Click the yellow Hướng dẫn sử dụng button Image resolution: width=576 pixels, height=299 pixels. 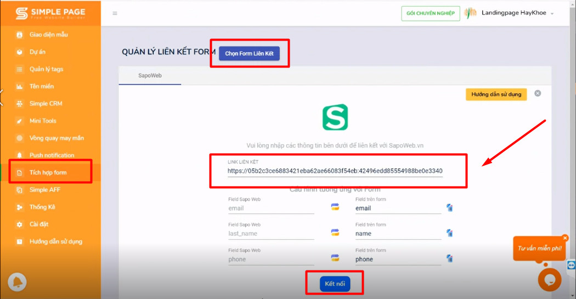[x=496, y=94]
